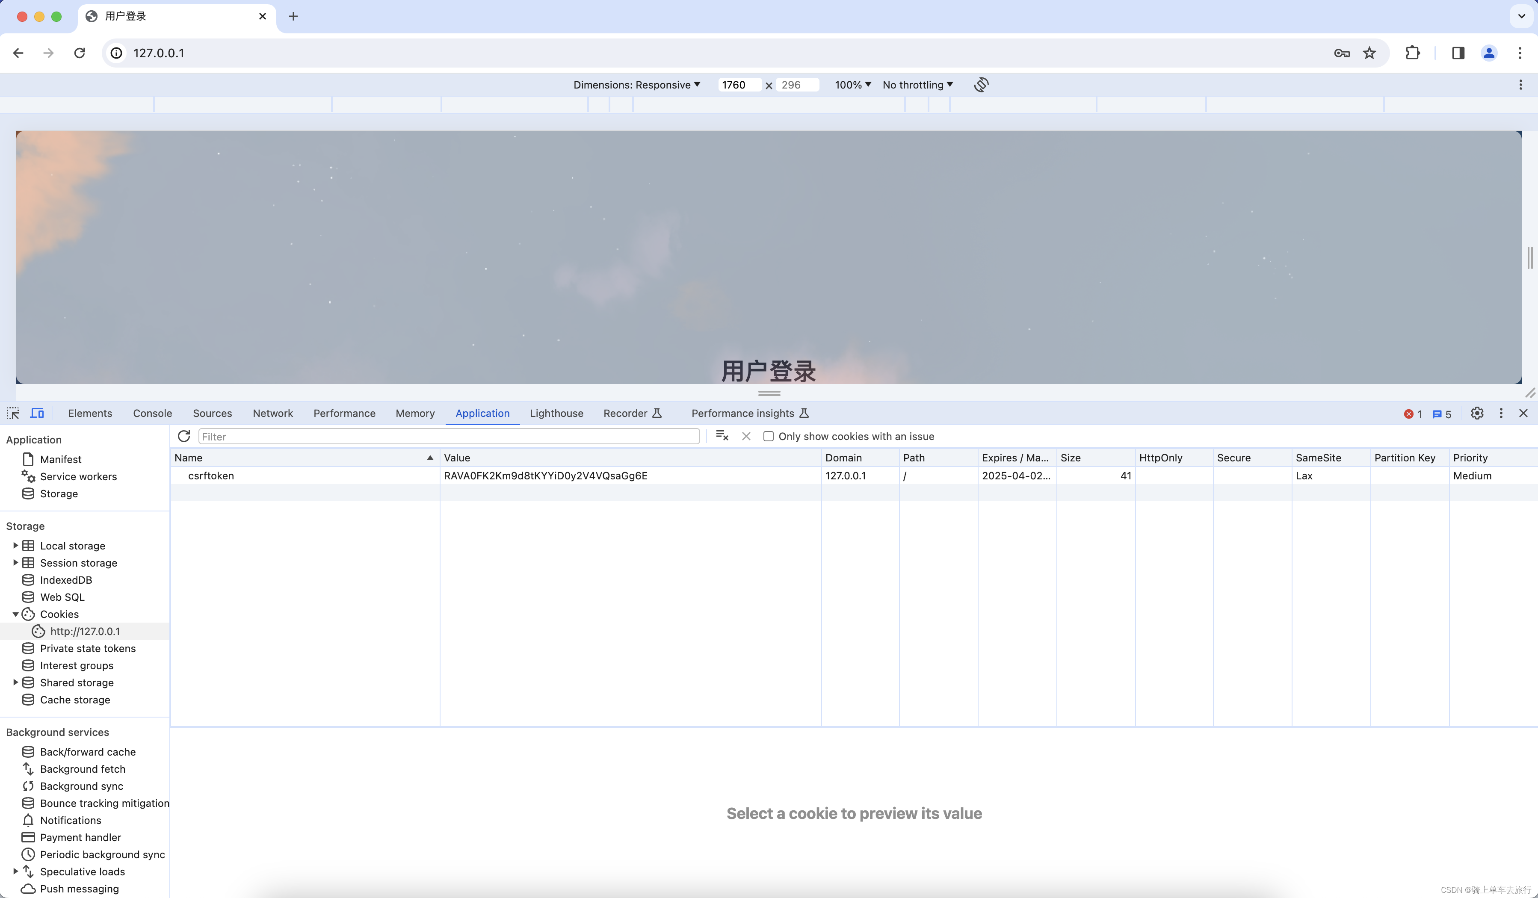
Task: Bookmark this page with star
Action: 1369,53
